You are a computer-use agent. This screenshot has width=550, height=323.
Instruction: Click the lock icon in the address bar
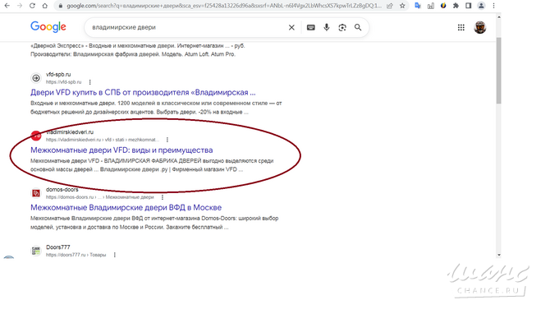60,6
